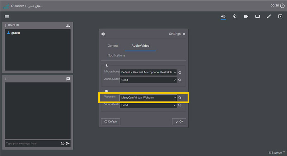This screenshot has height=156, width=287.
Task: Select the whiteboard brush tool
Action: coord(269,17)
